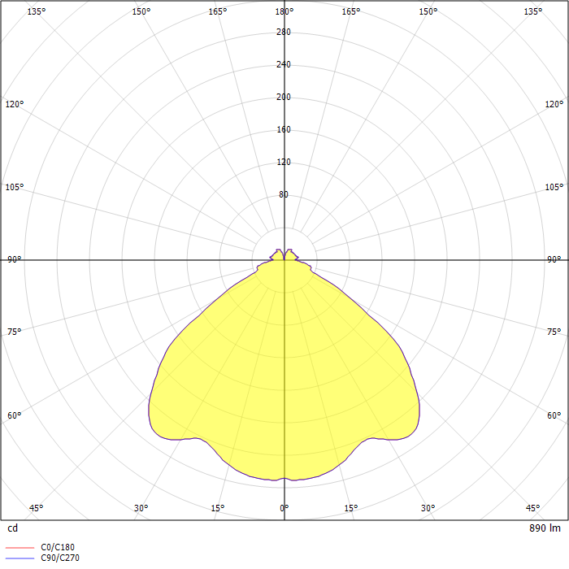Click the 30° label left of 0°
This screenshot has width=569, height=569.
(x=141, y=508)
